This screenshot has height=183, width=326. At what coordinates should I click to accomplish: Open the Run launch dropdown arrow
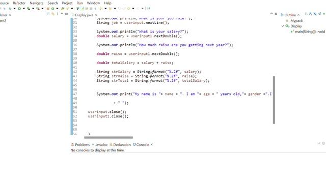coord(24,9)
